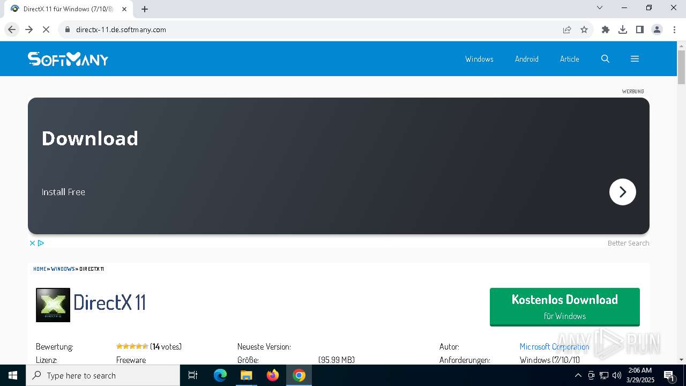686x386 pixels.
Task: Open the Android menu item
Action: click(526, 59)
